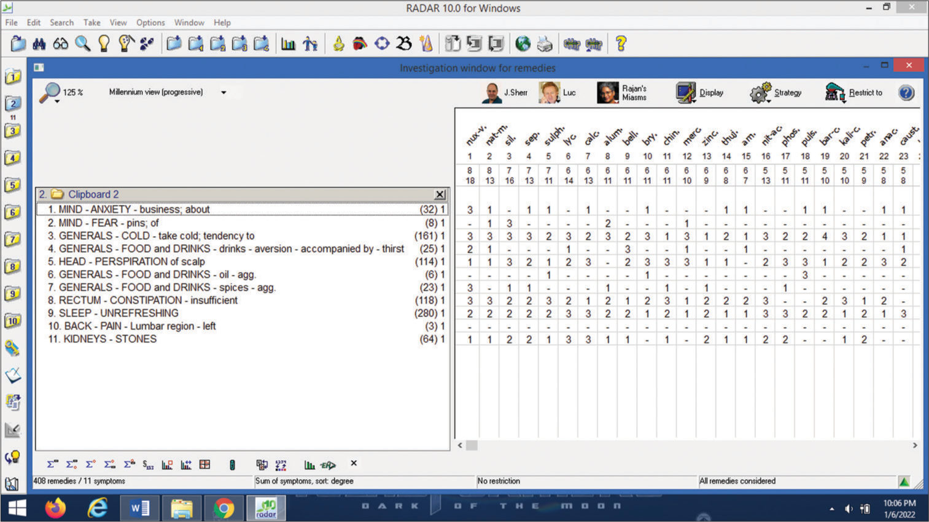Click the nux-v. remedy column header
The height and width of the screenshot is (522, 929).
coord(475,135)
